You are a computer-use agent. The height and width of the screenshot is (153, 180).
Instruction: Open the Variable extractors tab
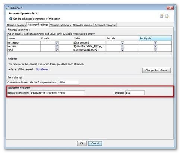tap(60, 25)
